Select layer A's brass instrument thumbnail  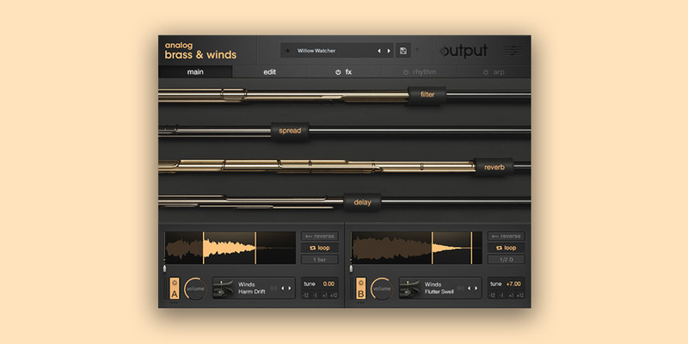point(224,288)
